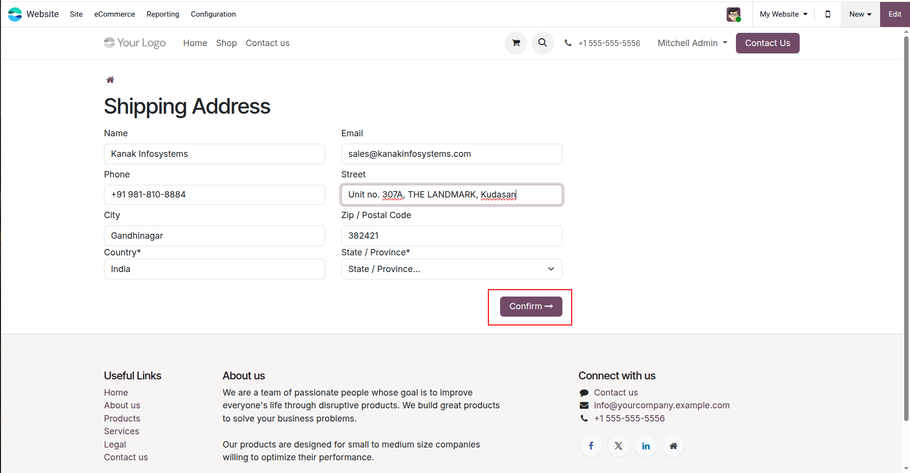This screenshot has height=473, width=910.
Task: Open the footer About us link
Action: point(122,405)
